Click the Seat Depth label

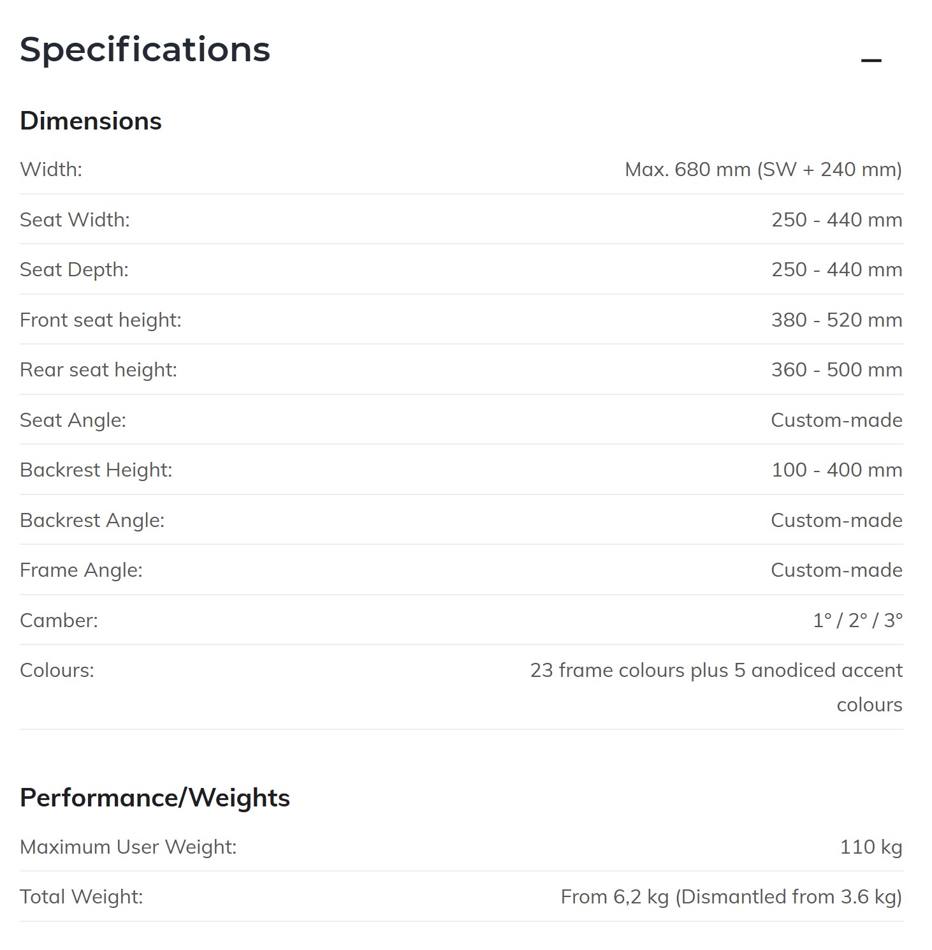pos(74,270)
